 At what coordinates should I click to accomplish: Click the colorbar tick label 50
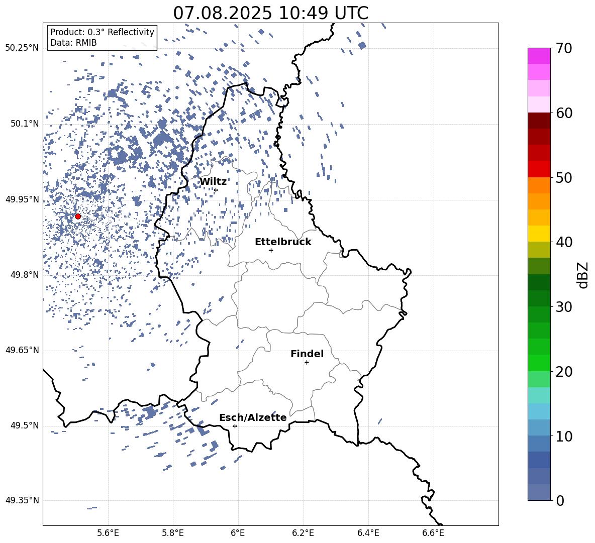pyautogui.click(x=564, y=177)
